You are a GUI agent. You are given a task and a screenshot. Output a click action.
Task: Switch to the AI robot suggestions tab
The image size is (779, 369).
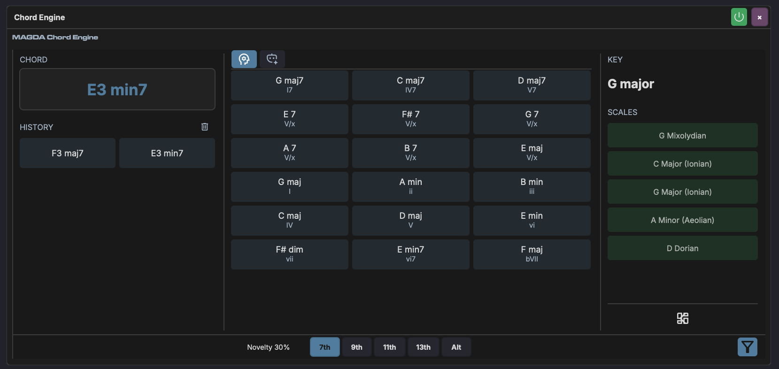272,59
